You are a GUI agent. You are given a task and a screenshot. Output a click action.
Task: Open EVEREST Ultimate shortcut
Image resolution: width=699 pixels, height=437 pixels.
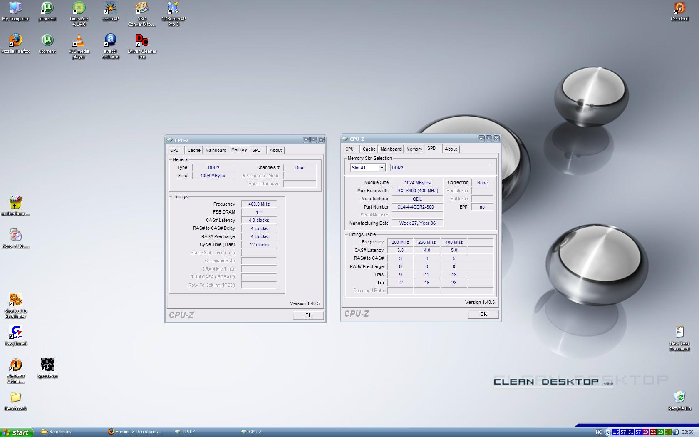pos(15,371)
